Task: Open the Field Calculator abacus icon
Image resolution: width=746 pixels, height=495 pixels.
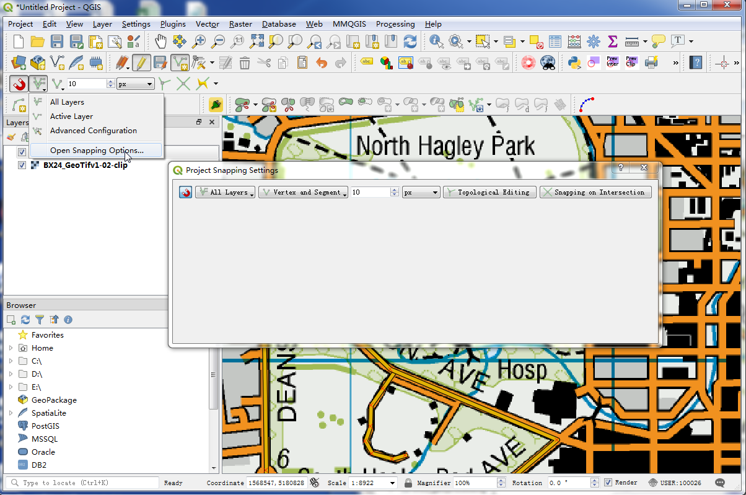Action: pos(574,42)
